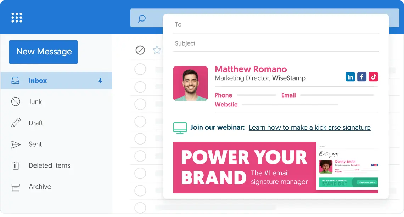Open the kick arse signature webinar link

[309, 127]
